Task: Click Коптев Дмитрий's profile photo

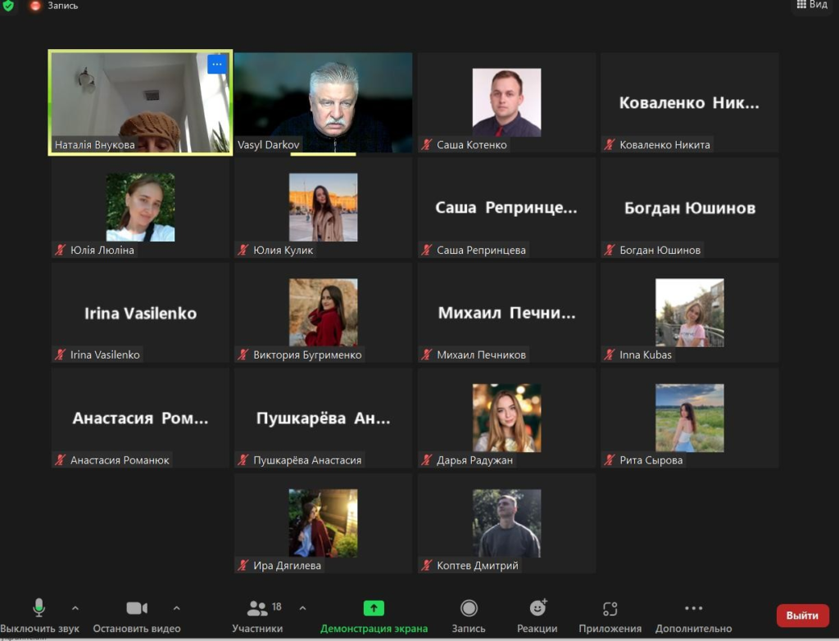Action: click(506, 523)
